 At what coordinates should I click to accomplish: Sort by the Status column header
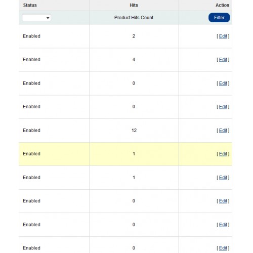point(30,5)
